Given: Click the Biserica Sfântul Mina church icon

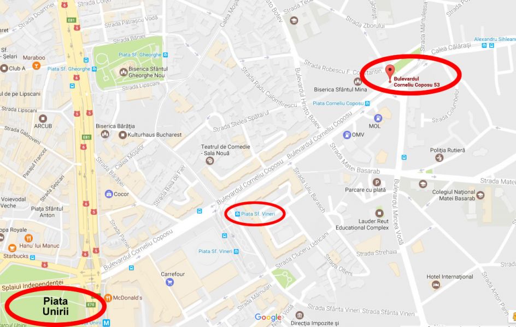Looking at the screenshot, I should click(x=357, y=81).
